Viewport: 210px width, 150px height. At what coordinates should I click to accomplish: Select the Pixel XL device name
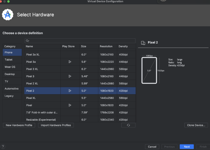(x=31, y=98)
